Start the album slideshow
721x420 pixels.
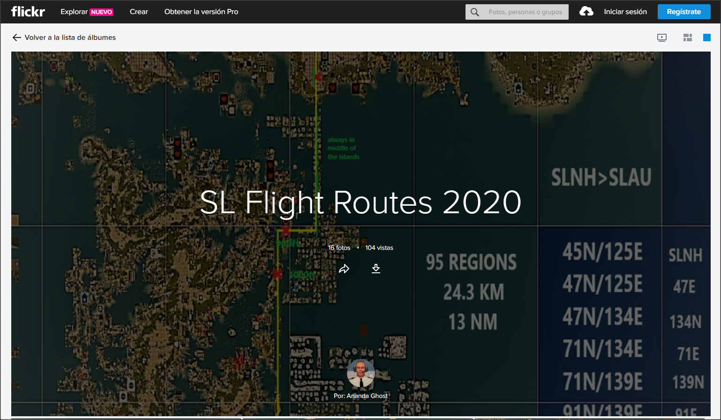(661, 37)
